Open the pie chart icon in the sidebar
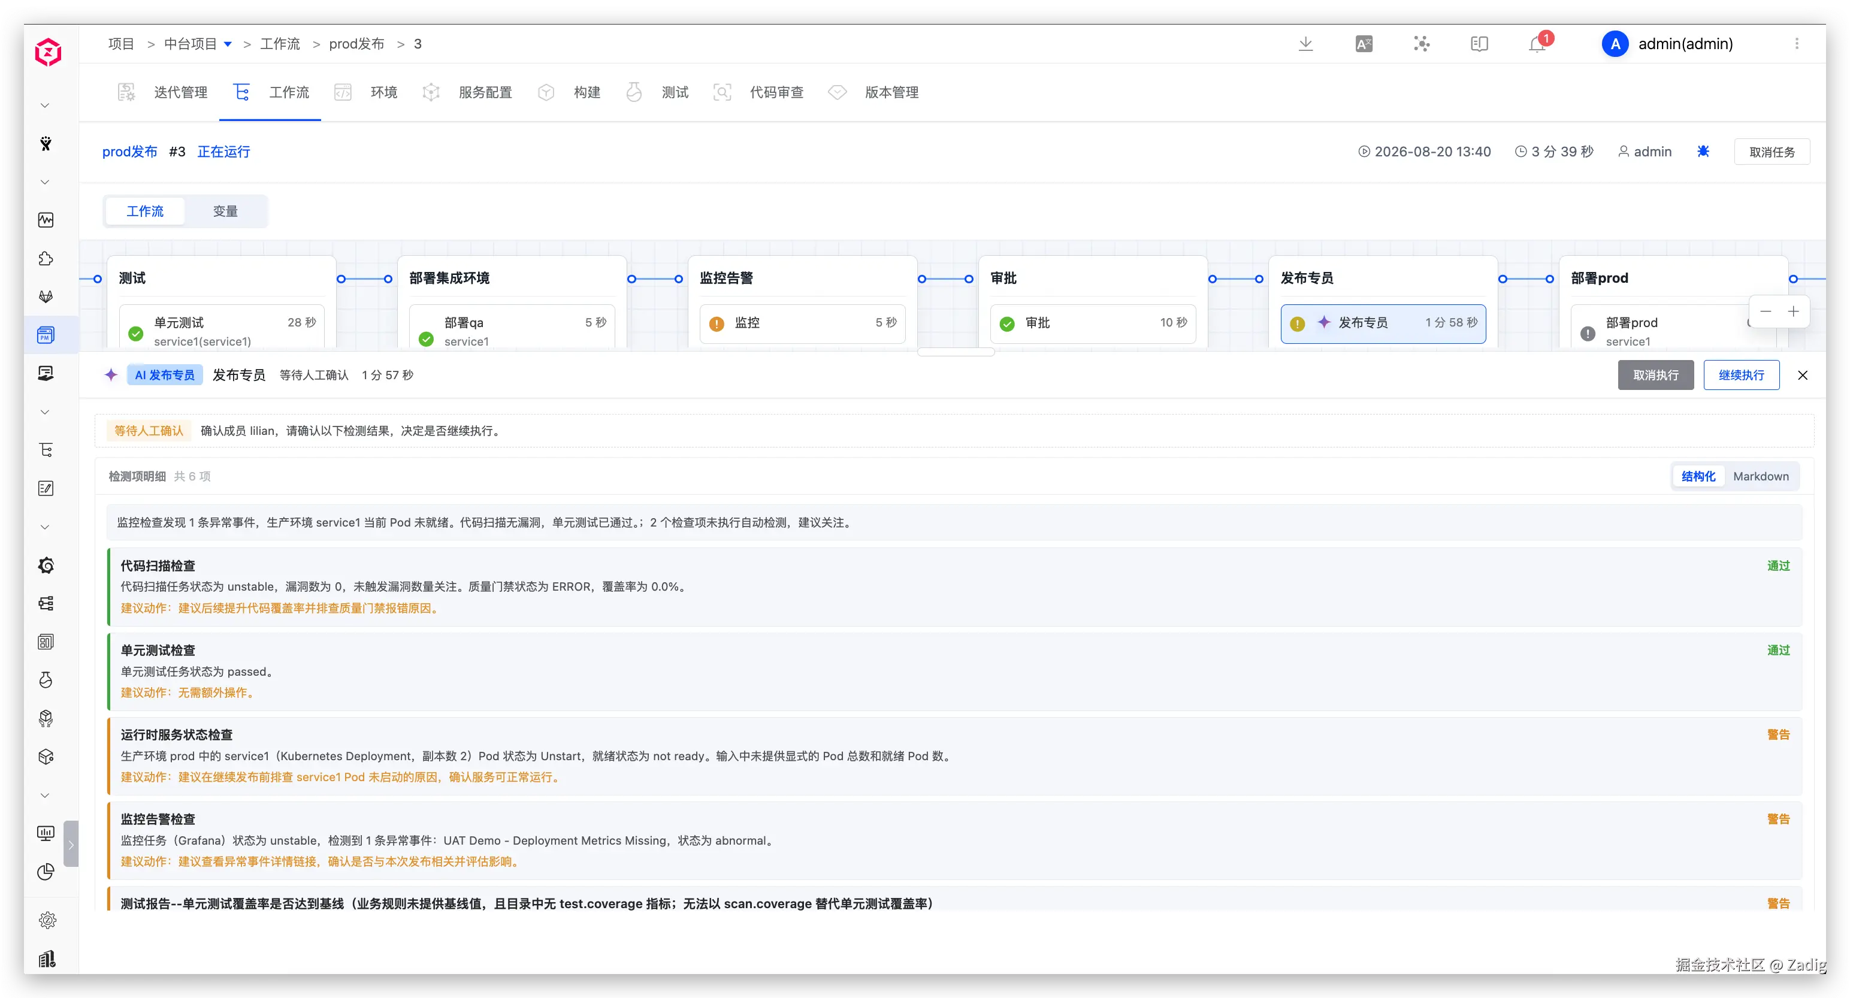This screenshot has height=998, width=1850. (x=46, y=872)
